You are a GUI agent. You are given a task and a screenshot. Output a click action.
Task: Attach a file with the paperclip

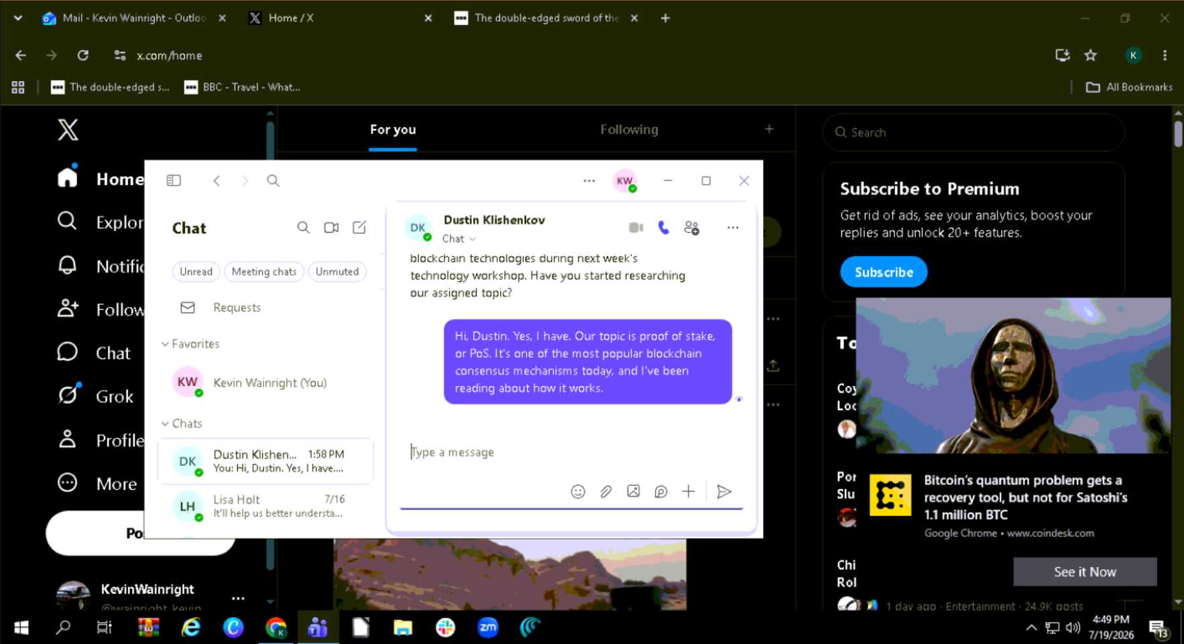[x=605, y=492]
